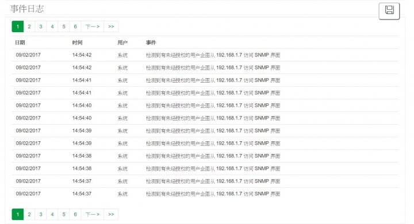Click the 日期 column header

20,43
